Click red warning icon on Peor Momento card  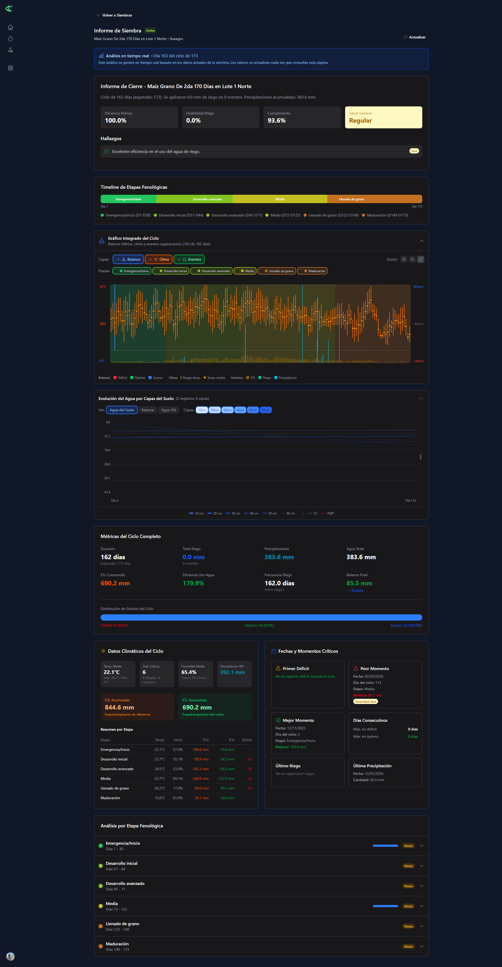point(356,668)
